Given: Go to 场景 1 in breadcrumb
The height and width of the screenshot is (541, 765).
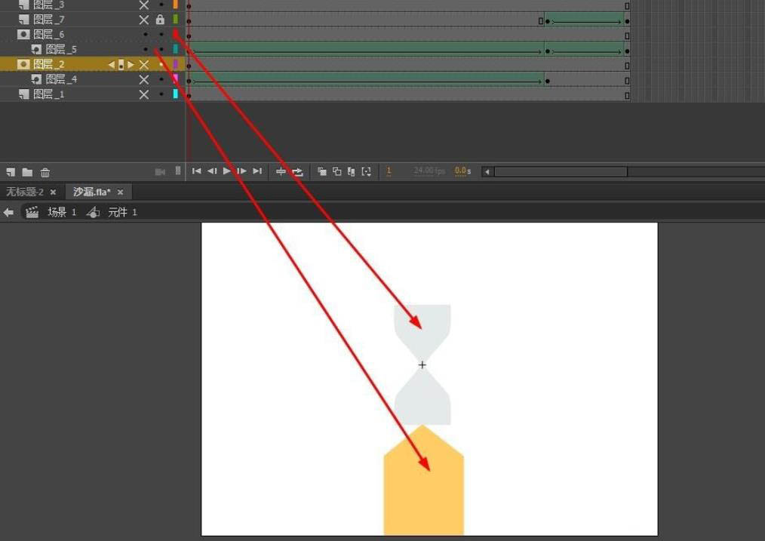Looking at the screenshot, I should coord(61,212).
